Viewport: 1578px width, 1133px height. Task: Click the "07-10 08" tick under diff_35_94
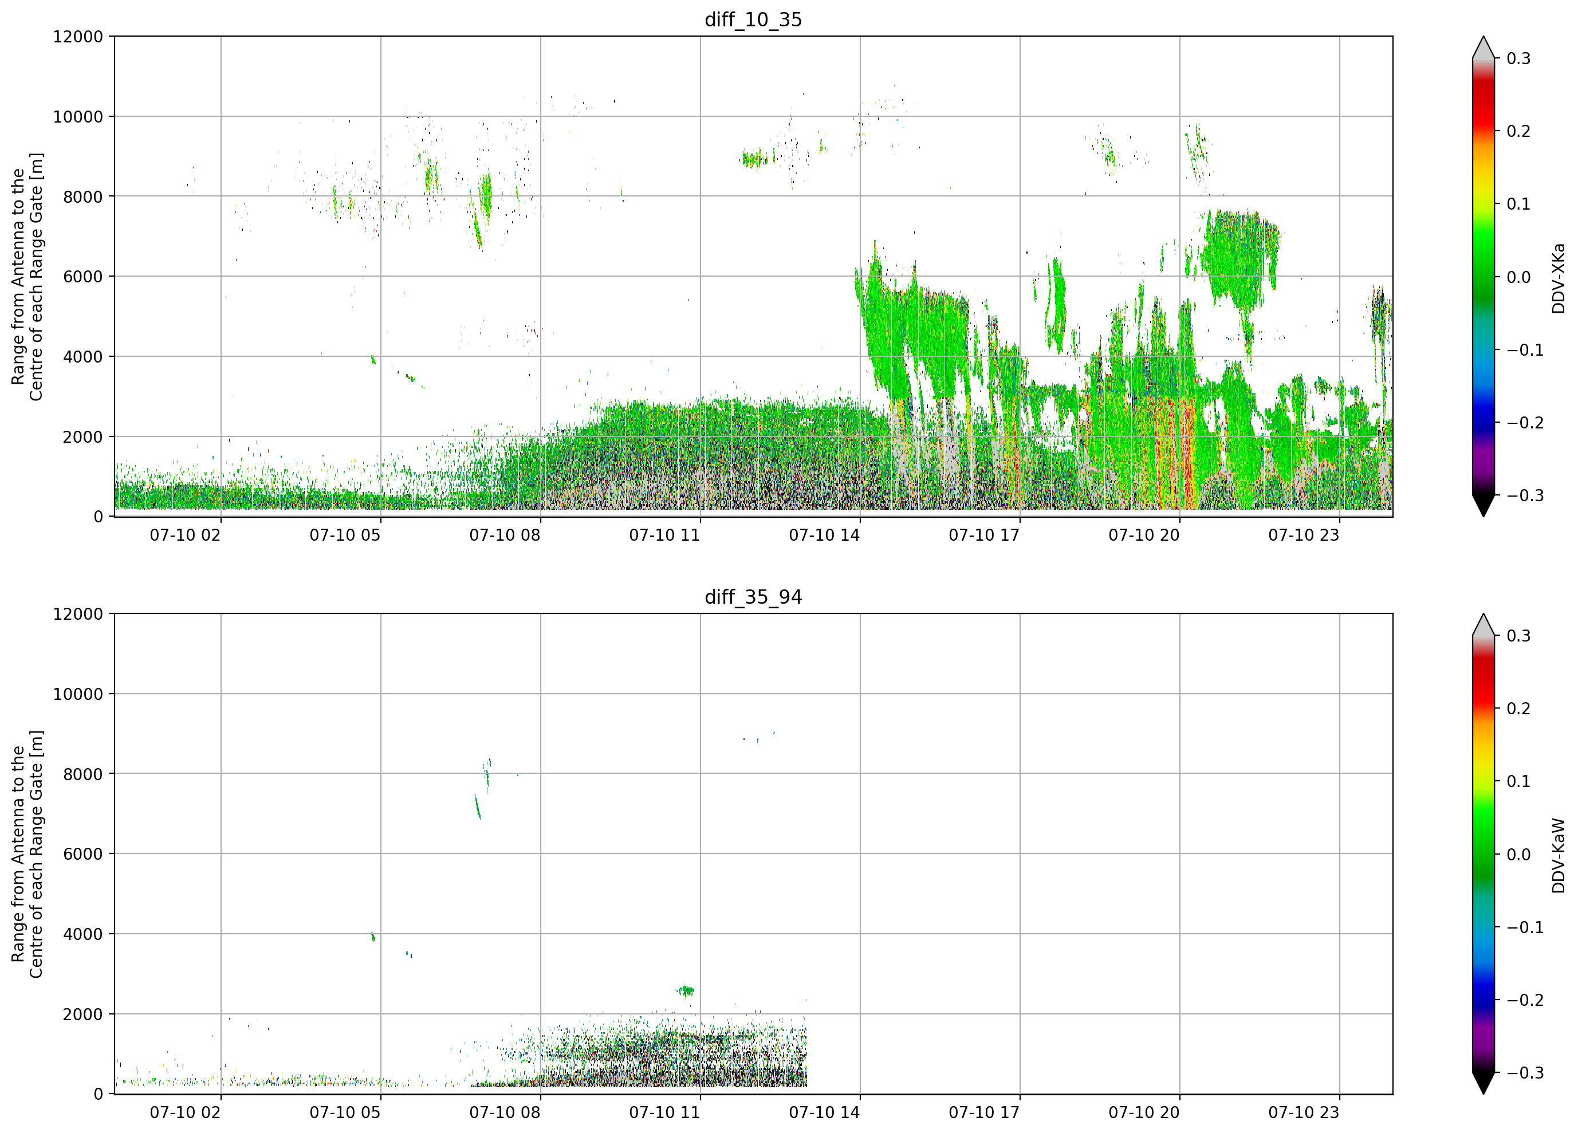505,1113
